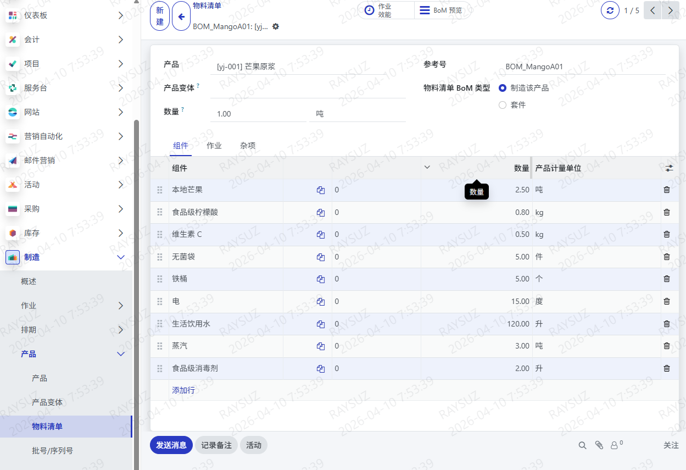Click copy icon in 本地芒果 row
This screenshot has width=686, height=470.
tap(321, 190)
